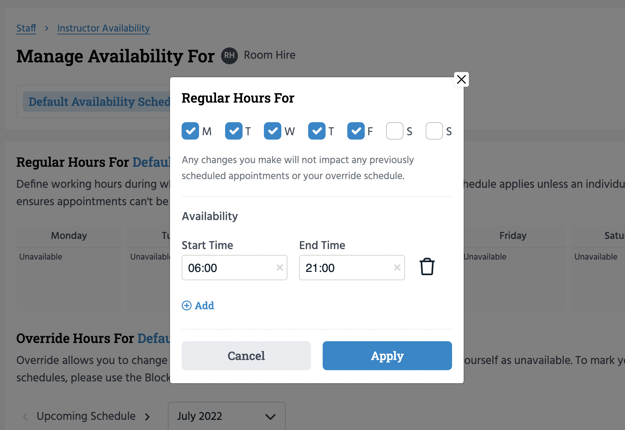Screen dimensions: 625x430
Task: Open the Start Time 06:00 picker
Action: tap(228, 268)
